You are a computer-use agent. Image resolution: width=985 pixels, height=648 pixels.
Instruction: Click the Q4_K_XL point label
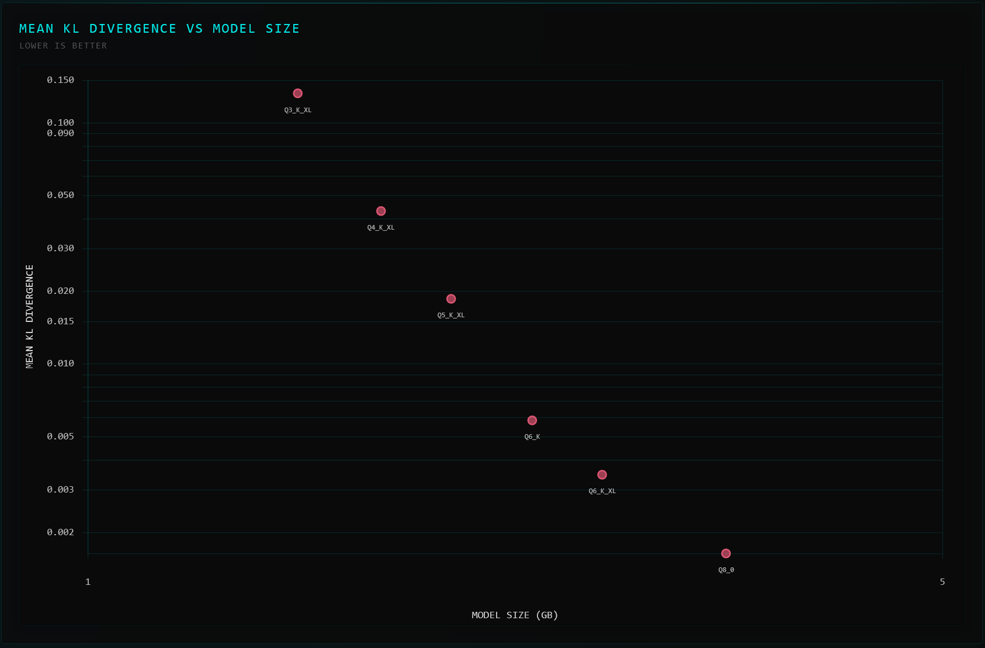pos(381,227)
